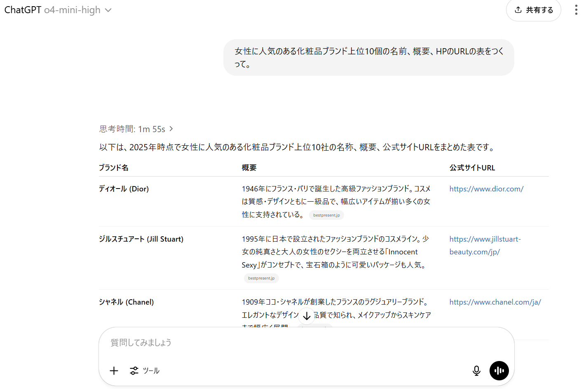This screenshot has width=586, height=389.
Task: Click the microphone icon for voice input
Action: click(x=476, y=370)
